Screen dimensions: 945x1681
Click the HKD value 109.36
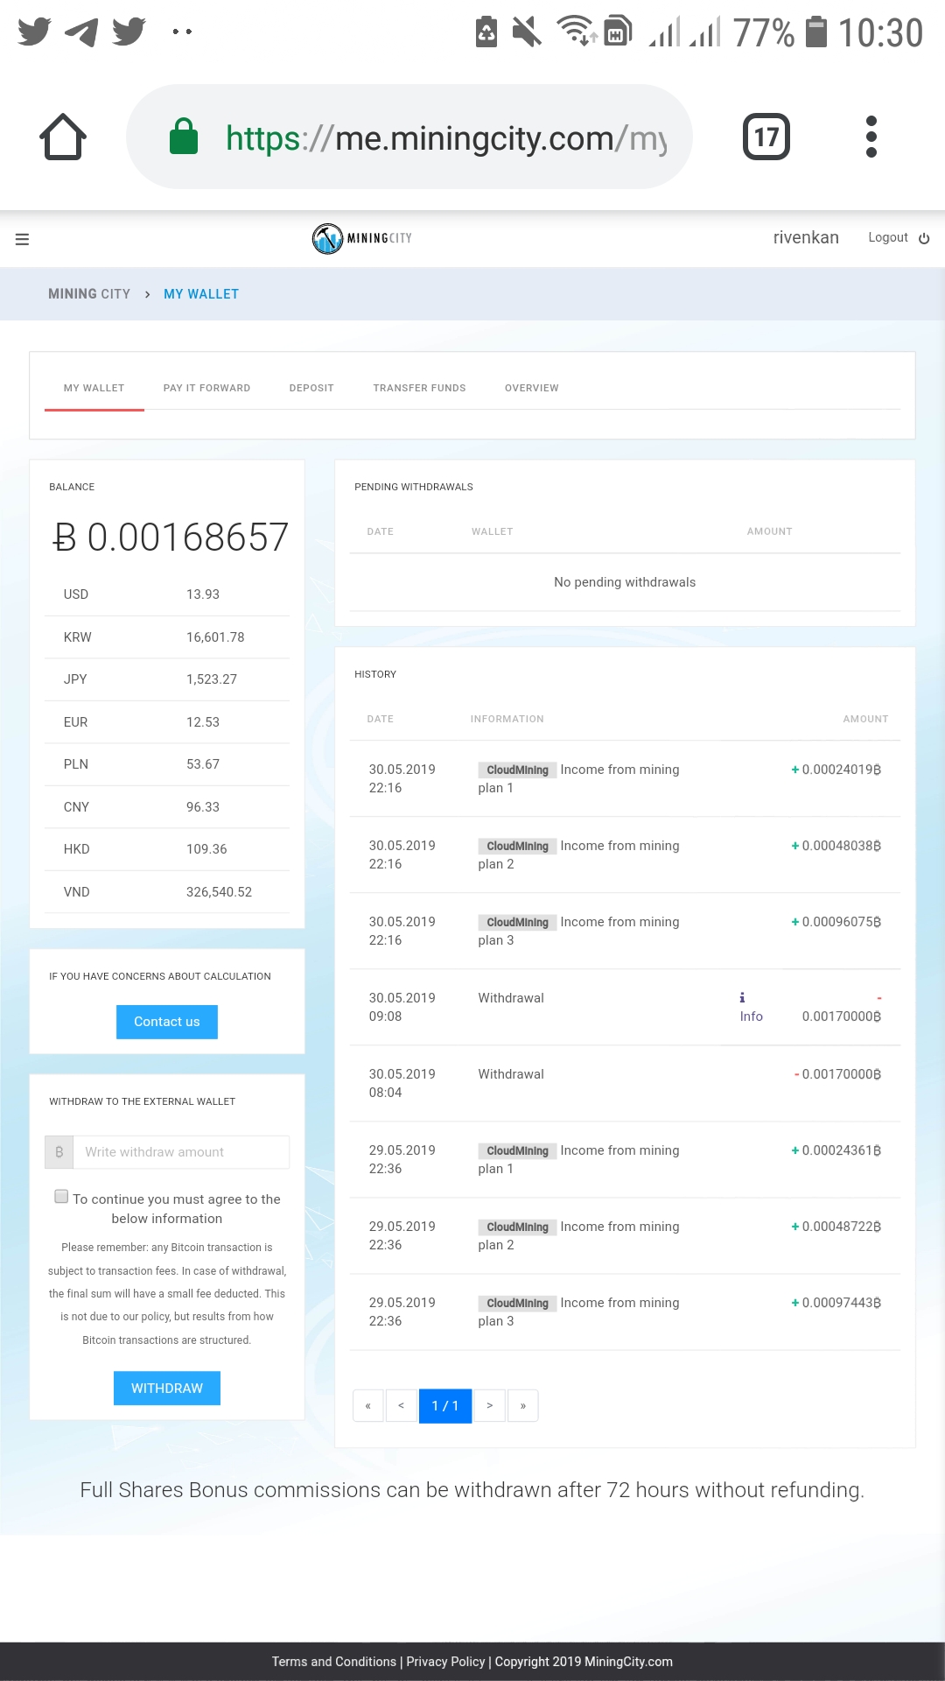[206, 849]
